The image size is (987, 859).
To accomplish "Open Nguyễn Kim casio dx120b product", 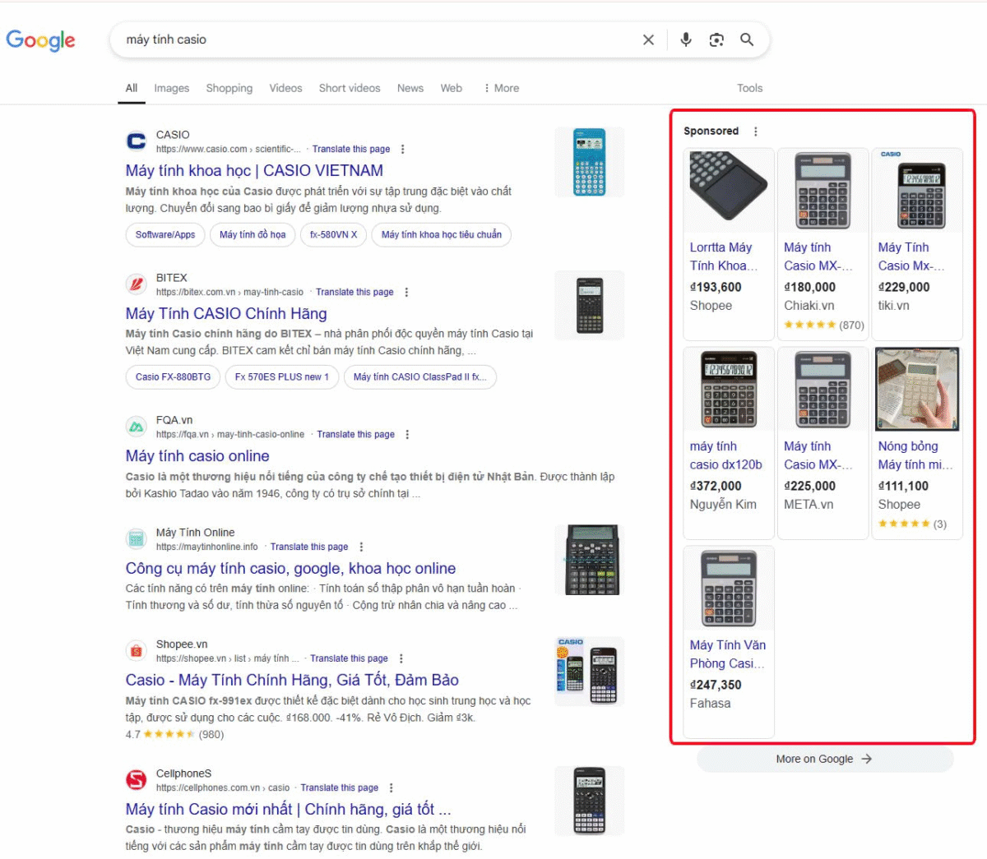I will (x=729, y=443).
